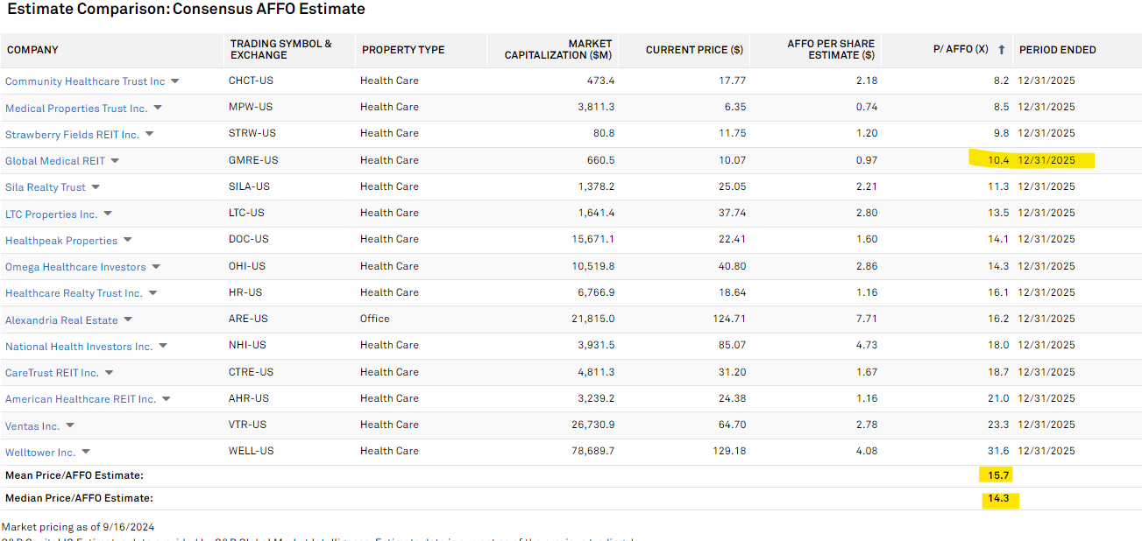The image size is (1142, 541).
Task: Click the Office property type cell
Action: point(375,319)
